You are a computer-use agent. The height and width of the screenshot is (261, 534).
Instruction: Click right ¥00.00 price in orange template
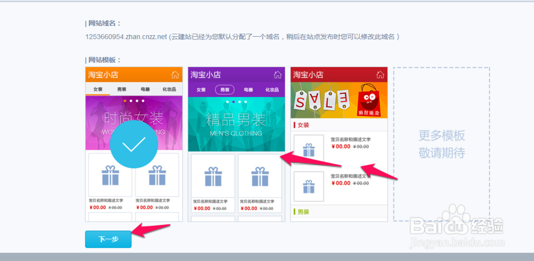pyautogui.click(x=144, y=207)
